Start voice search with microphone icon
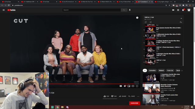Image resolution: width=195 pixels, height=109 pixels. click(x=130, y=10)
